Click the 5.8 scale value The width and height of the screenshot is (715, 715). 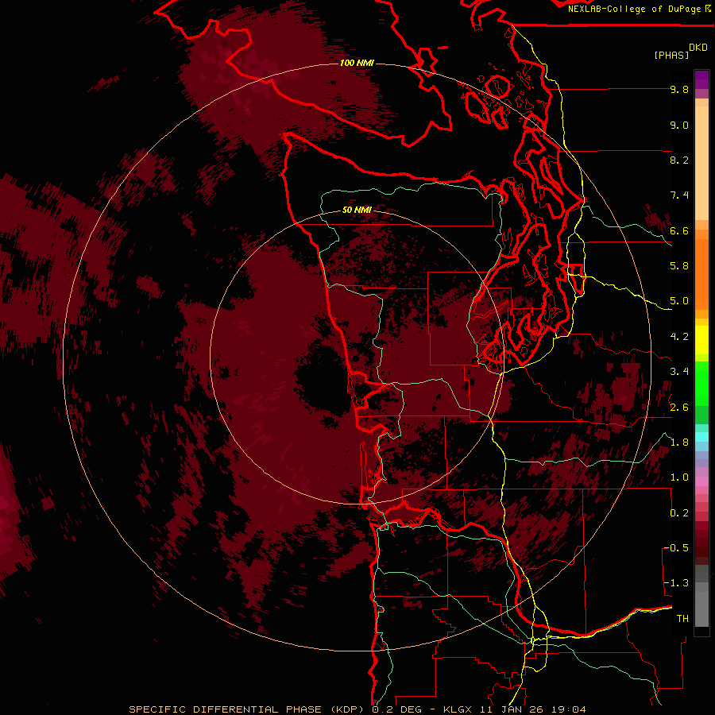679,266
